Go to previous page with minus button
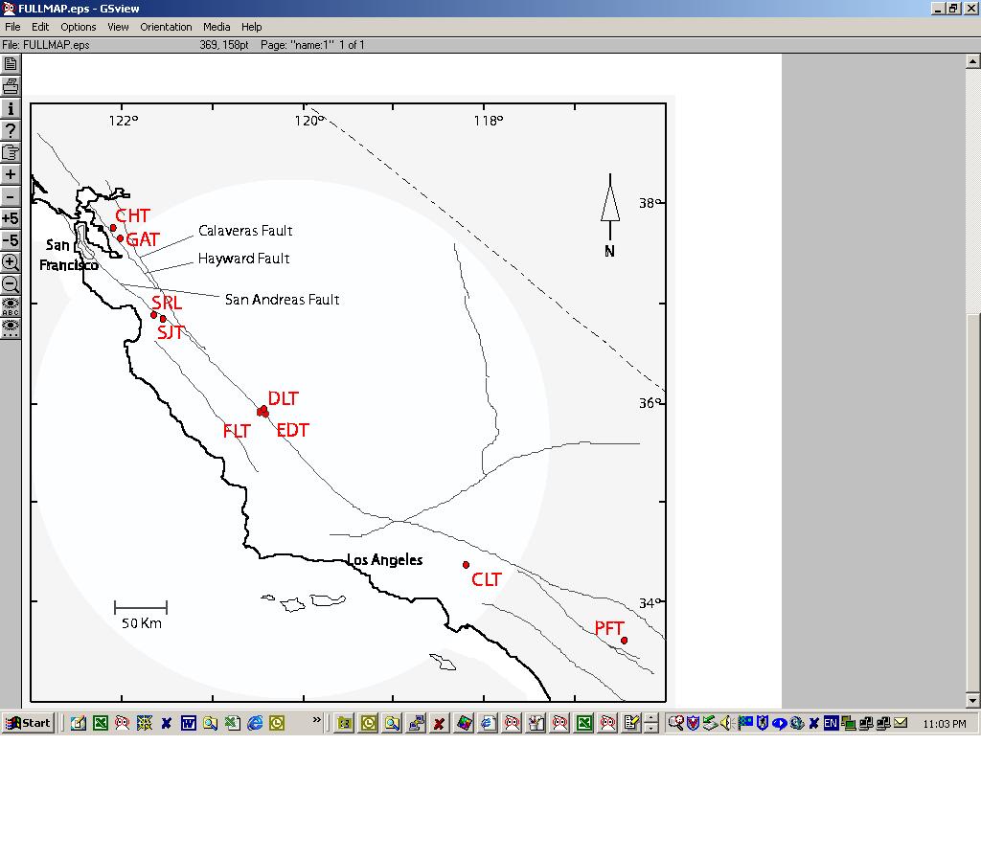This screenshot has height=857, width=981. click(x=11, y=196)
